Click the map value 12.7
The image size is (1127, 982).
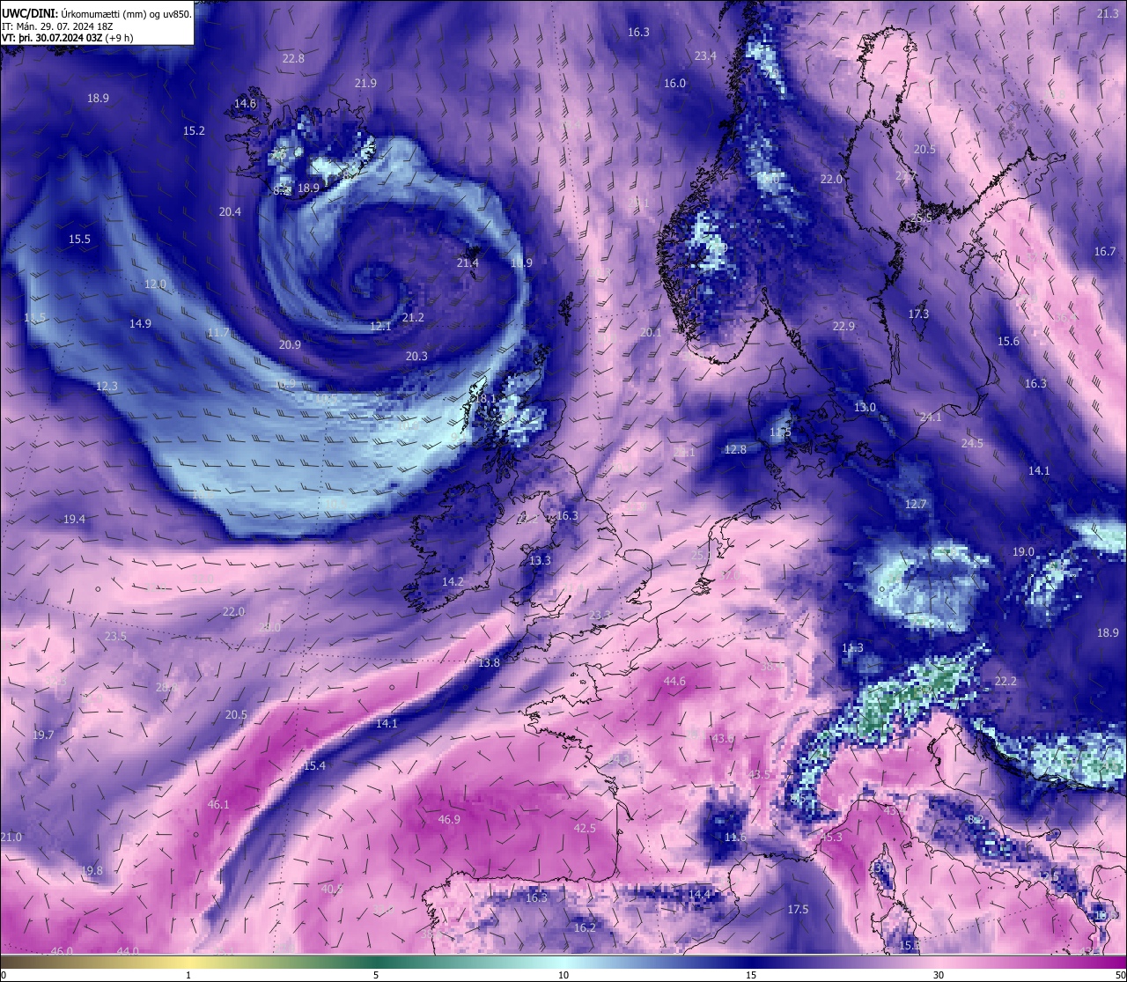coord(916,505)
